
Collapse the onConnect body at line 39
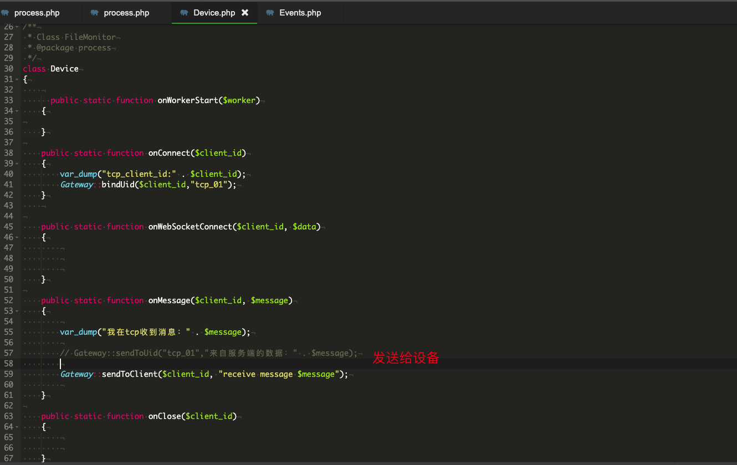pyautogui.click(x=18, y=164)
